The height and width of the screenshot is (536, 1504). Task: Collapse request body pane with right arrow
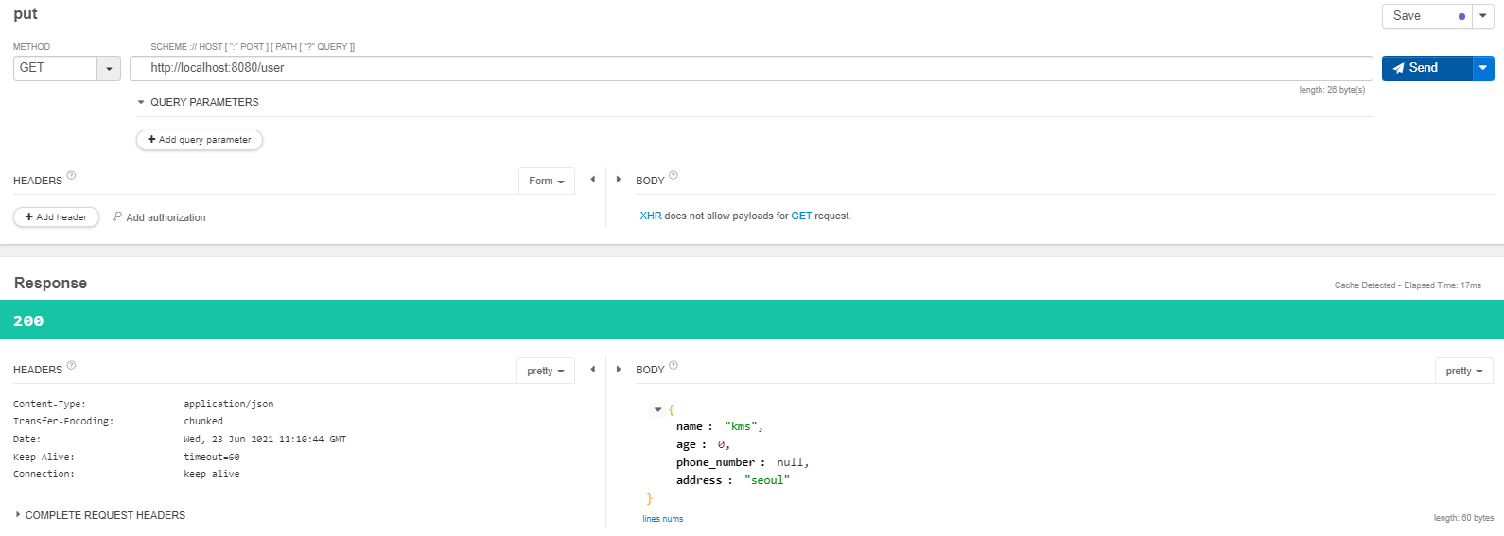(x=619, y=180)
